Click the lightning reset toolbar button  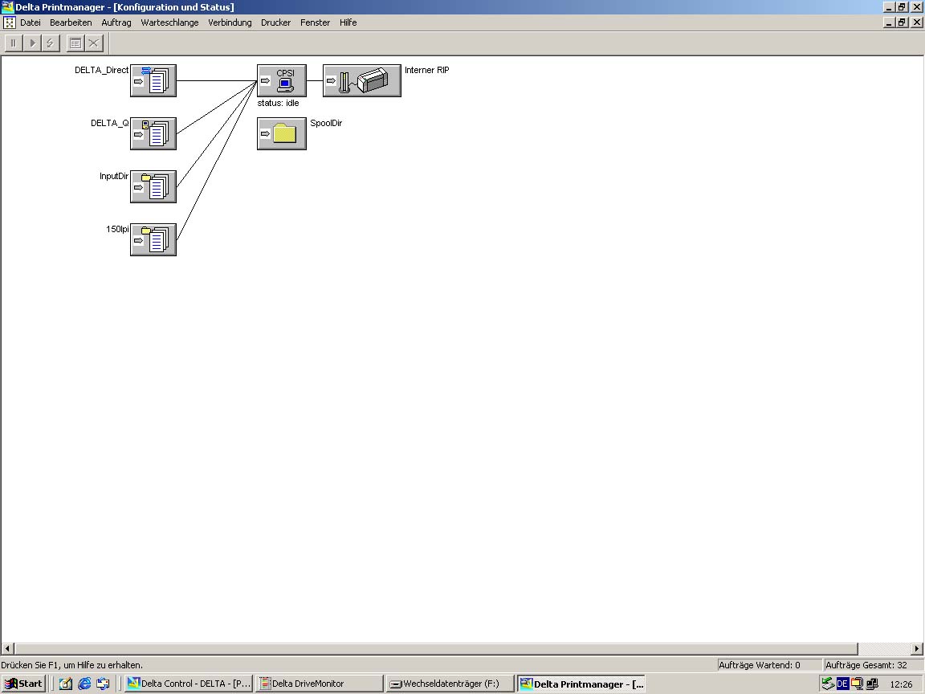pyautogui.click(x=50, y=43)
